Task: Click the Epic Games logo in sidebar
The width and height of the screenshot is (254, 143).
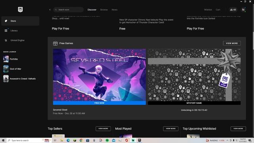Action: 20,10
